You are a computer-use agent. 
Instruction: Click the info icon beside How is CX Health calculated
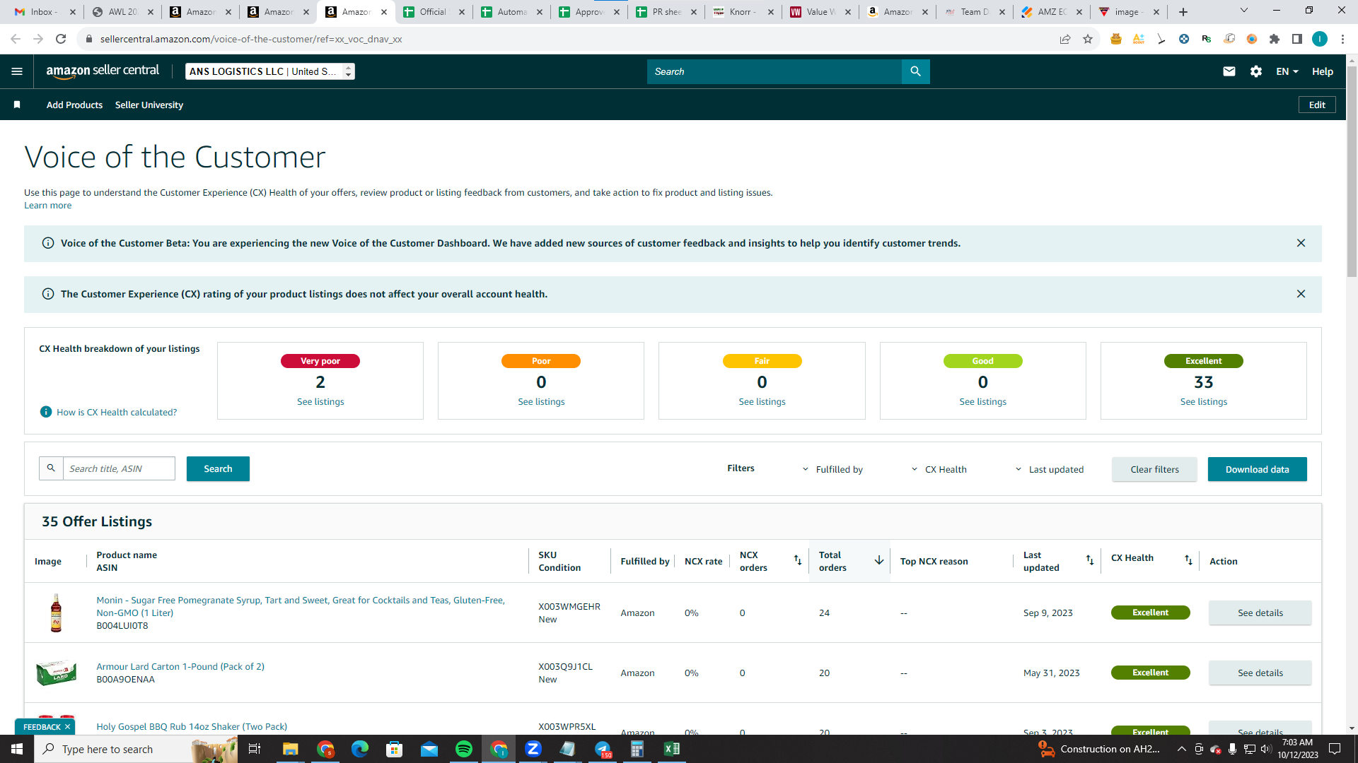point(46,412)
